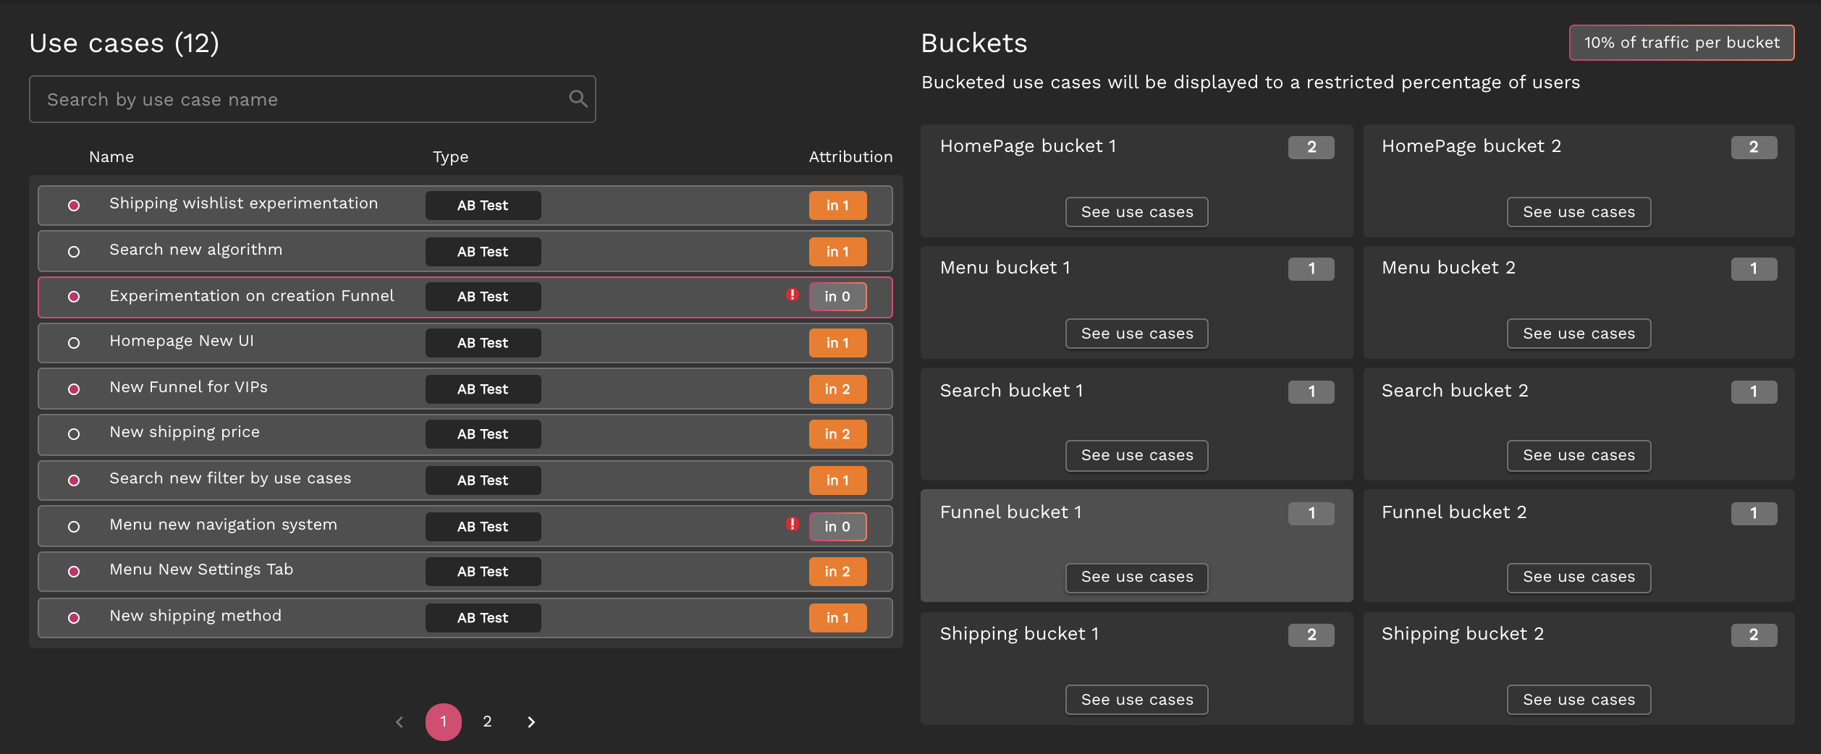The width and height of the screenshot is (1821, 754).
Task: See use cases in Menu bucket 1
Action: tap(1137, 334)
